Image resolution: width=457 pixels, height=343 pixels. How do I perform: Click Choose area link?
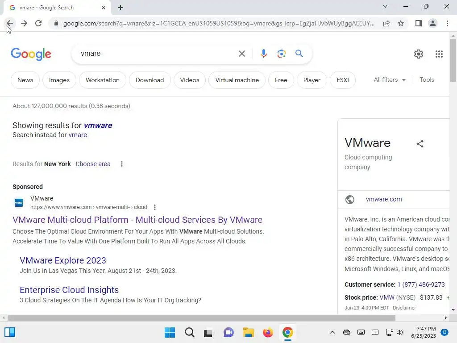pyautogui.click(x=93, y=164)
